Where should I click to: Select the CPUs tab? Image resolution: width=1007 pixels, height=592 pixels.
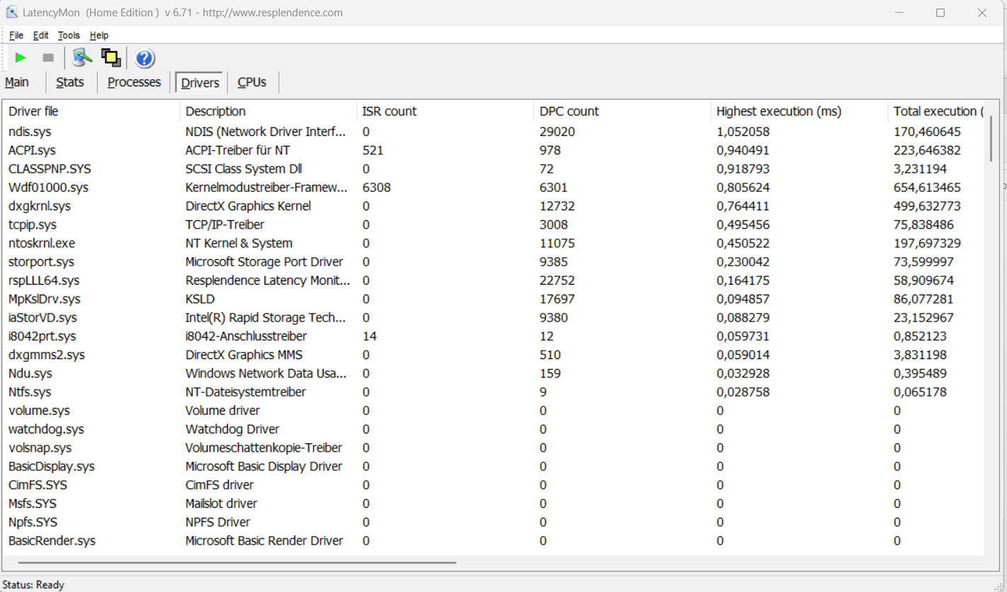pos(251,82)
